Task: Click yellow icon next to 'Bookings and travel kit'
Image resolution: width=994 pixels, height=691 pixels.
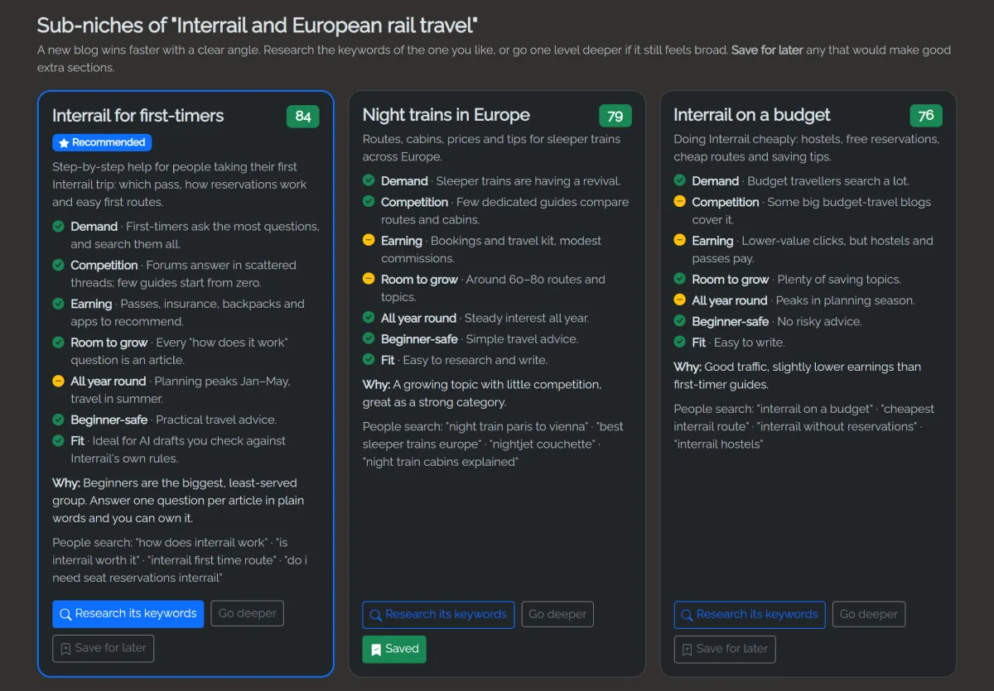Action: [x=369, y=241]
